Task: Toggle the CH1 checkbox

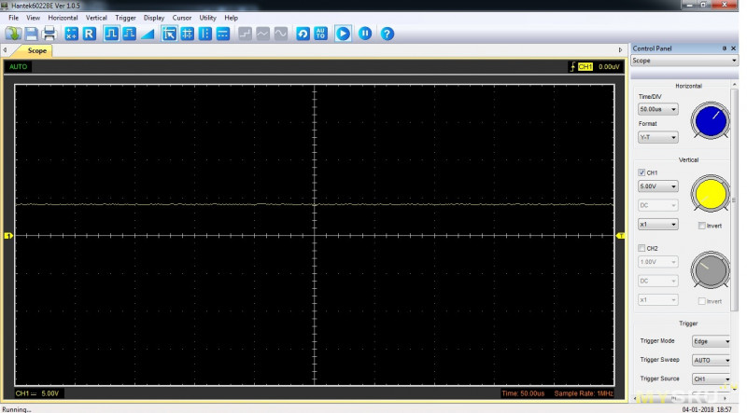Action: pyautogui.click(x=641, y=172)
